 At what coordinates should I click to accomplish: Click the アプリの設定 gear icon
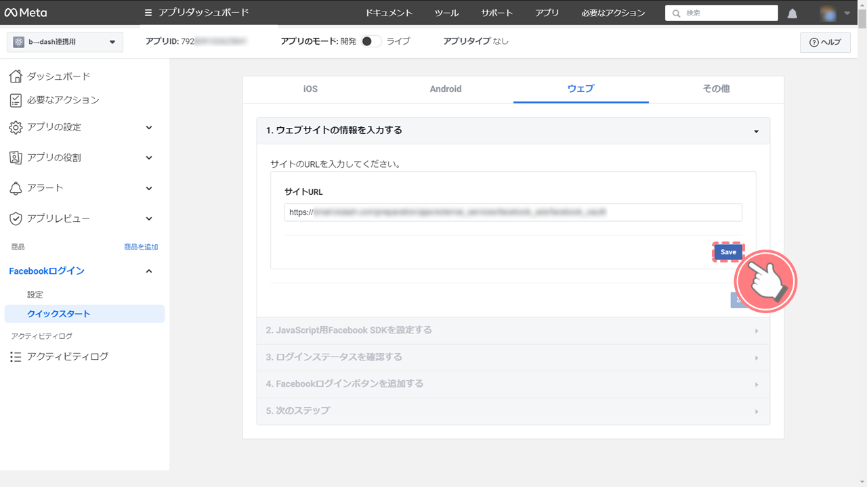[16, 127]
